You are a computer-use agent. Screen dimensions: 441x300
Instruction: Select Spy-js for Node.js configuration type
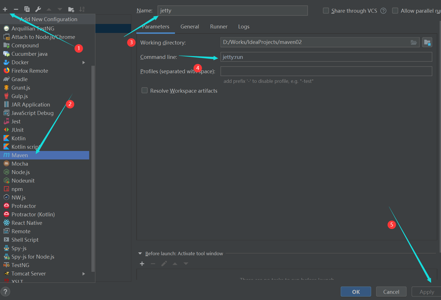coord(45,257)
